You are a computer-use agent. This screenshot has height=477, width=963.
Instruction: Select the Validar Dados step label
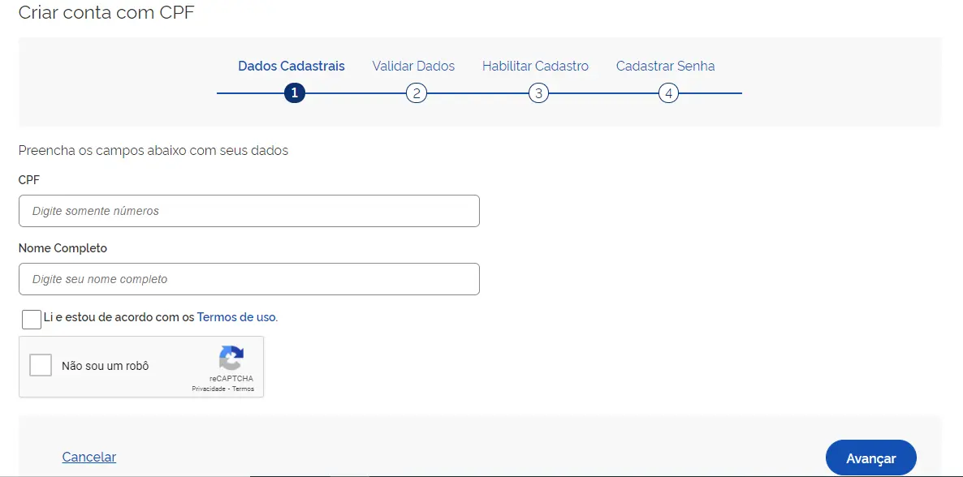(x=413, y=67)
